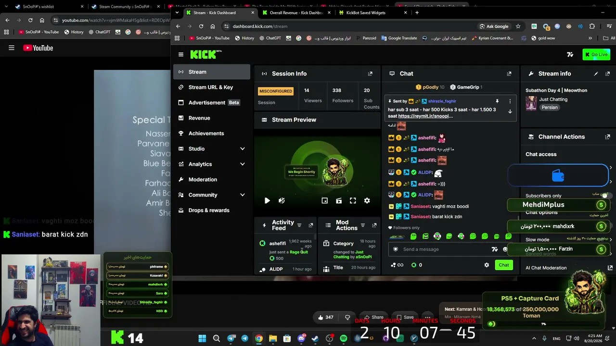Open the Stream section in the sidebar
The image size is (616, 346).
[212, 72]
